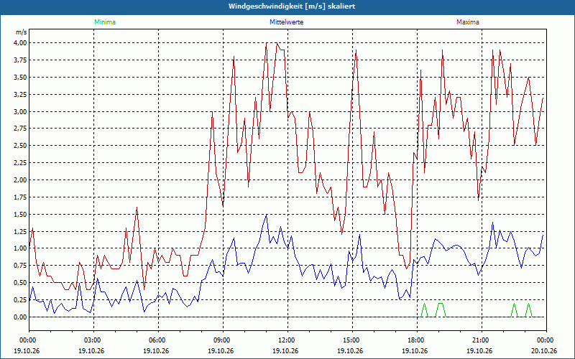The image size is (575, 359).
Task: Click the 2,00 y-axis value
Action: point(20,180)
